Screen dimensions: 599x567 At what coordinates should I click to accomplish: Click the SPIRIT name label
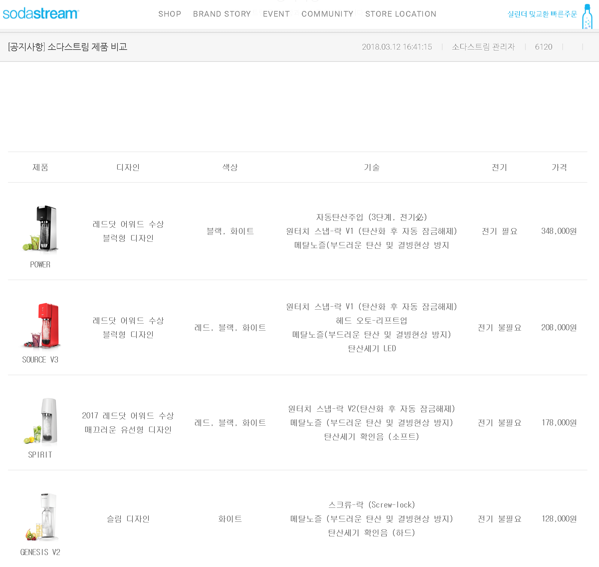[40, 455]
